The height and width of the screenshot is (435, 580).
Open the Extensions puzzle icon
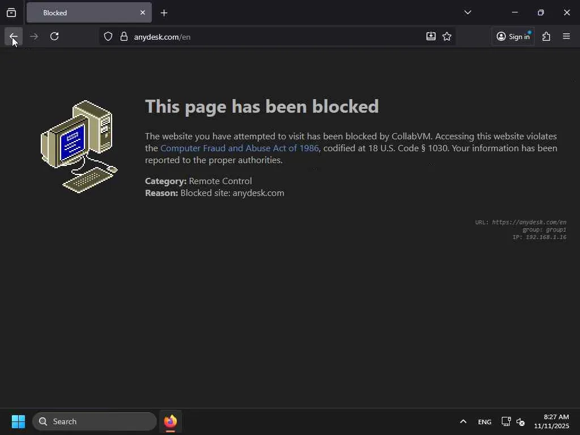[547, 36]
